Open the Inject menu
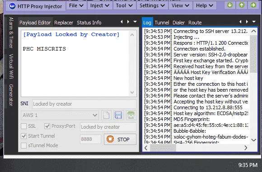The width and height of the screenshot is (262, 172). [99, 6]
